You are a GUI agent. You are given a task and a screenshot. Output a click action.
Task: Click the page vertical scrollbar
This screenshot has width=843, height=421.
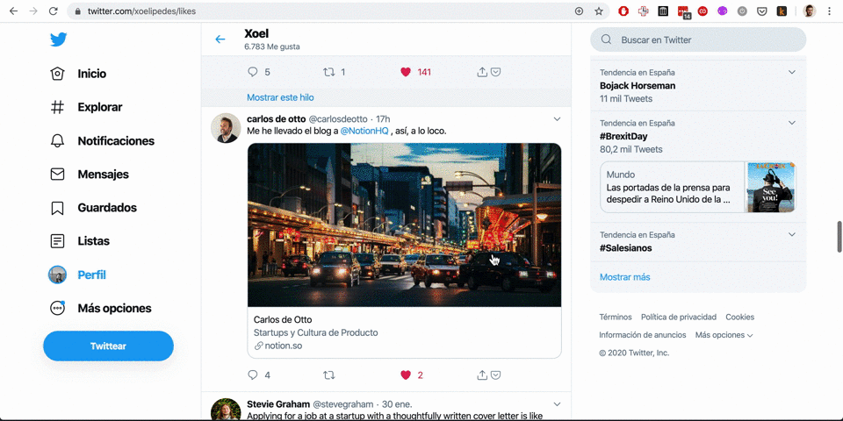point(839,236)
